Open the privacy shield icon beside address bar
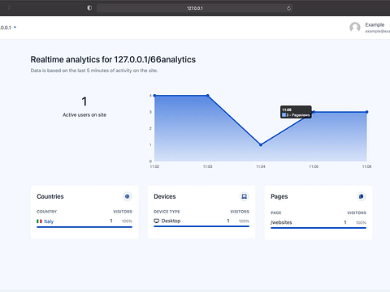This screenshot has height=292, width=390. [x=89, y=8]
